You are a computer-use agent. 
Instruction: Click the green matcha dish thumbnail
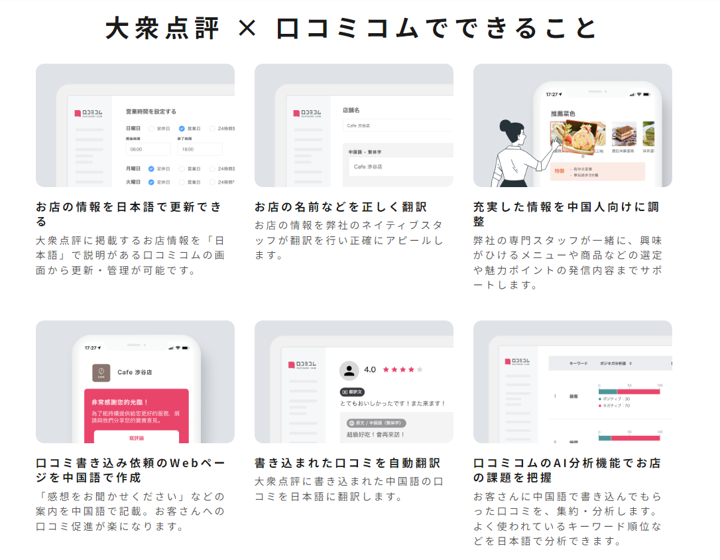click(x=648, y=134)
